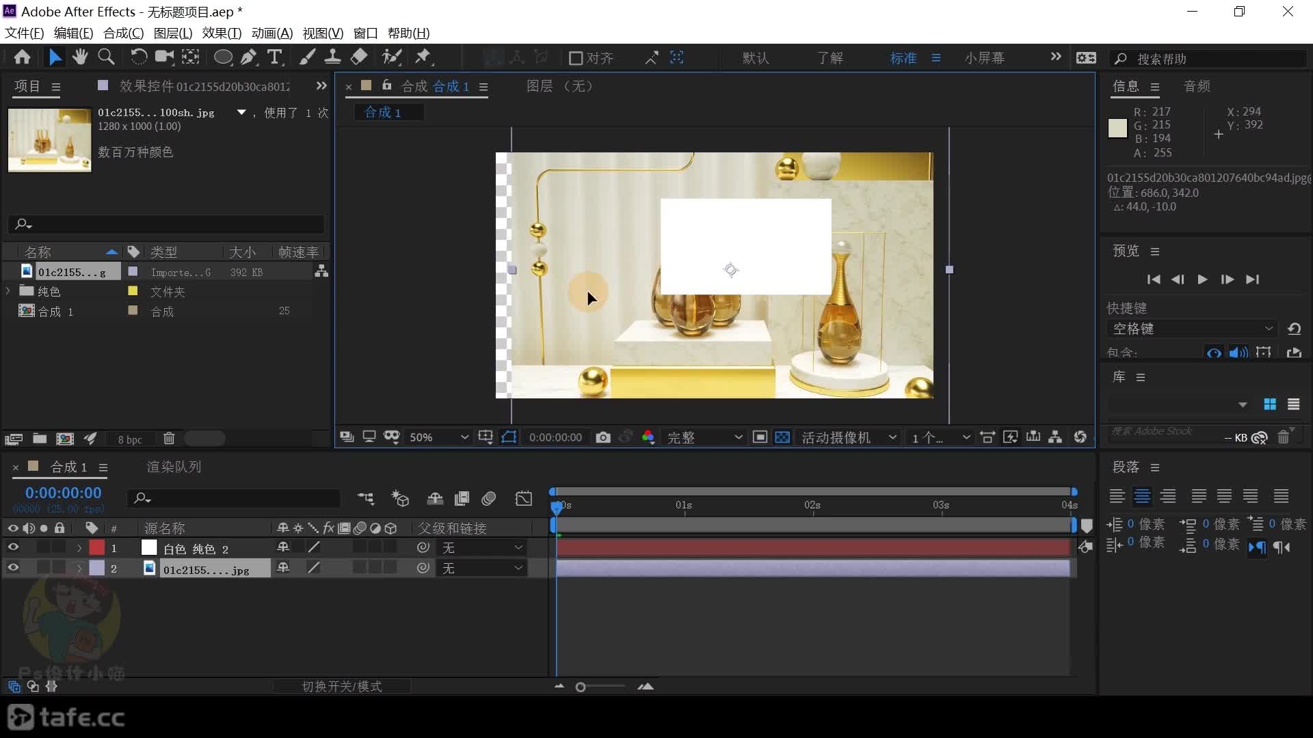1313x738 pixels.
Task: Play the preview
Action: (1202, 279)
